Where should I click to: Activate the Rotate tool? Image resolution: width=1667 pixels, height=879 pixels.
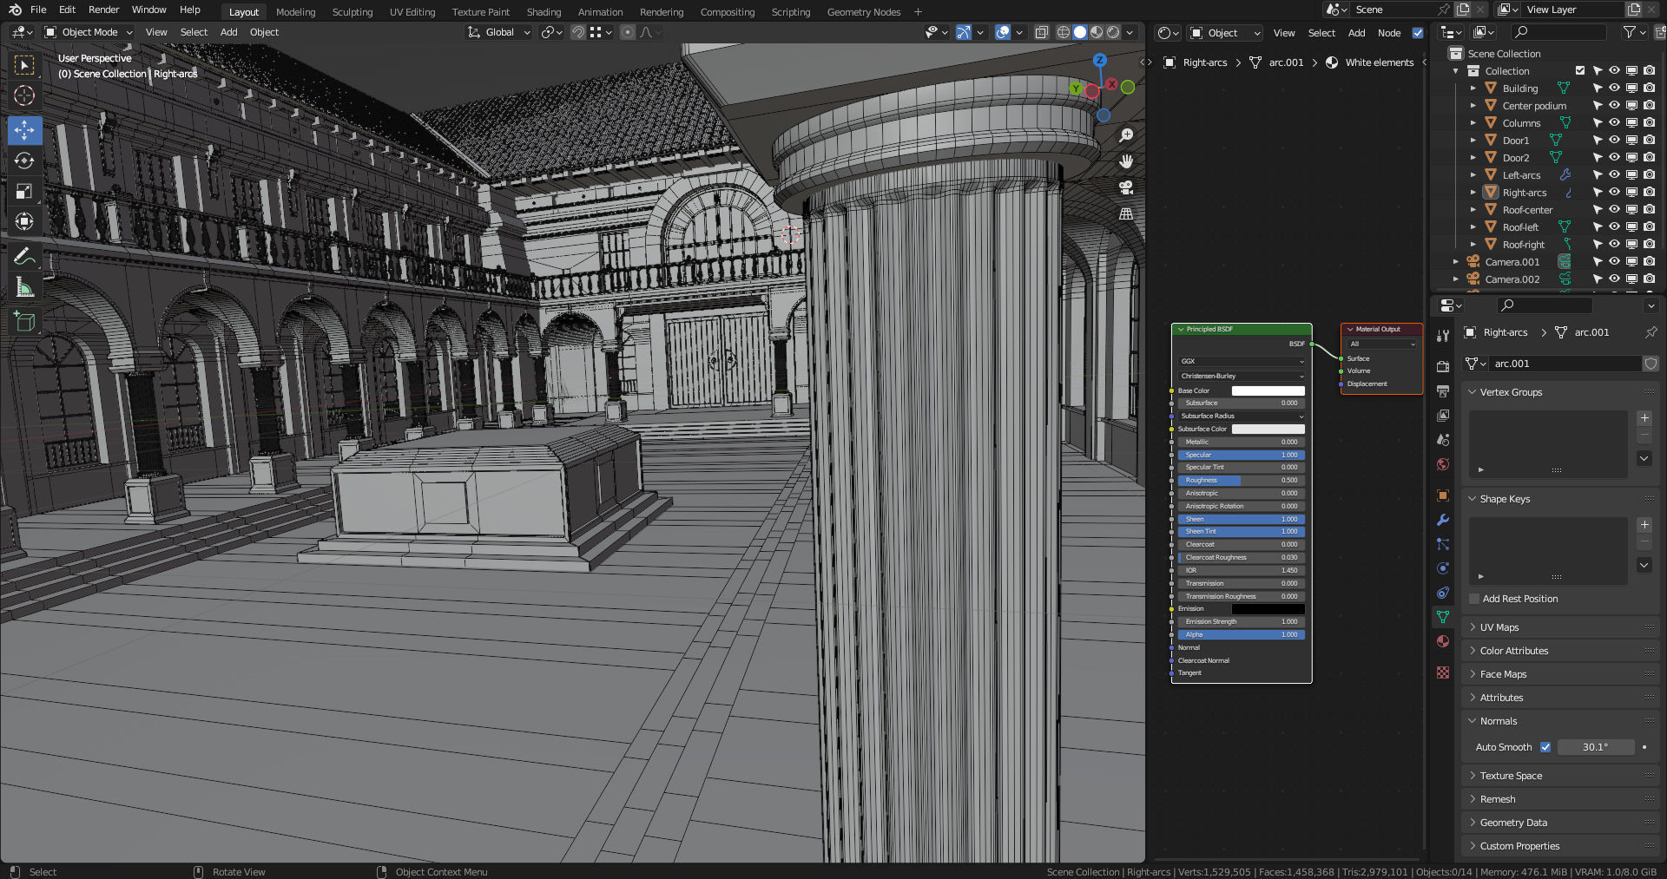pyautogui.click(x=24, y=161)
